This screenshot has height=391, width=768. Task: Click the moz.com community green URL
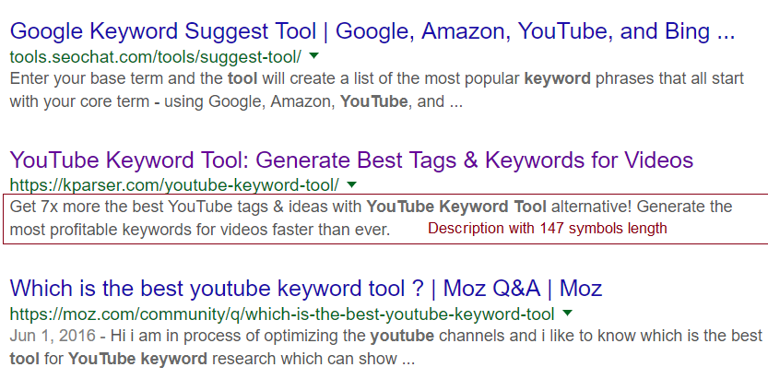(281, 314)
